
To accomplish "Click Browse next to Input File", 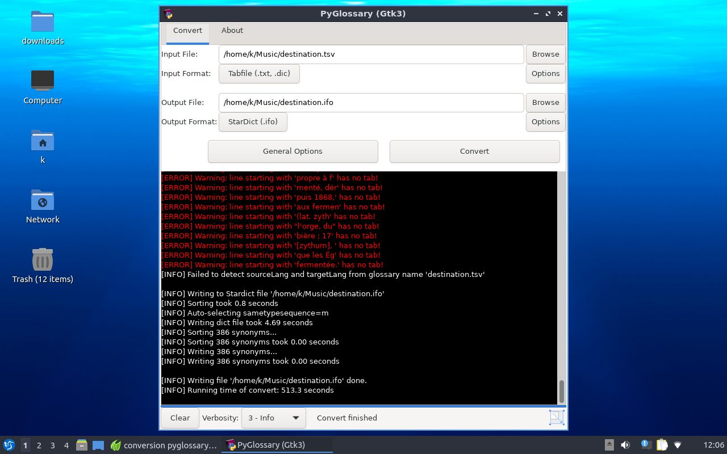I will tap(546, 54).
